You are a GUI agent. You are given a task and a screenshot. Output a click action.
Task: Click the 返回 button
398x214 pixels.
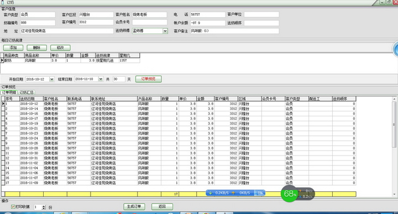coord(162,207)
